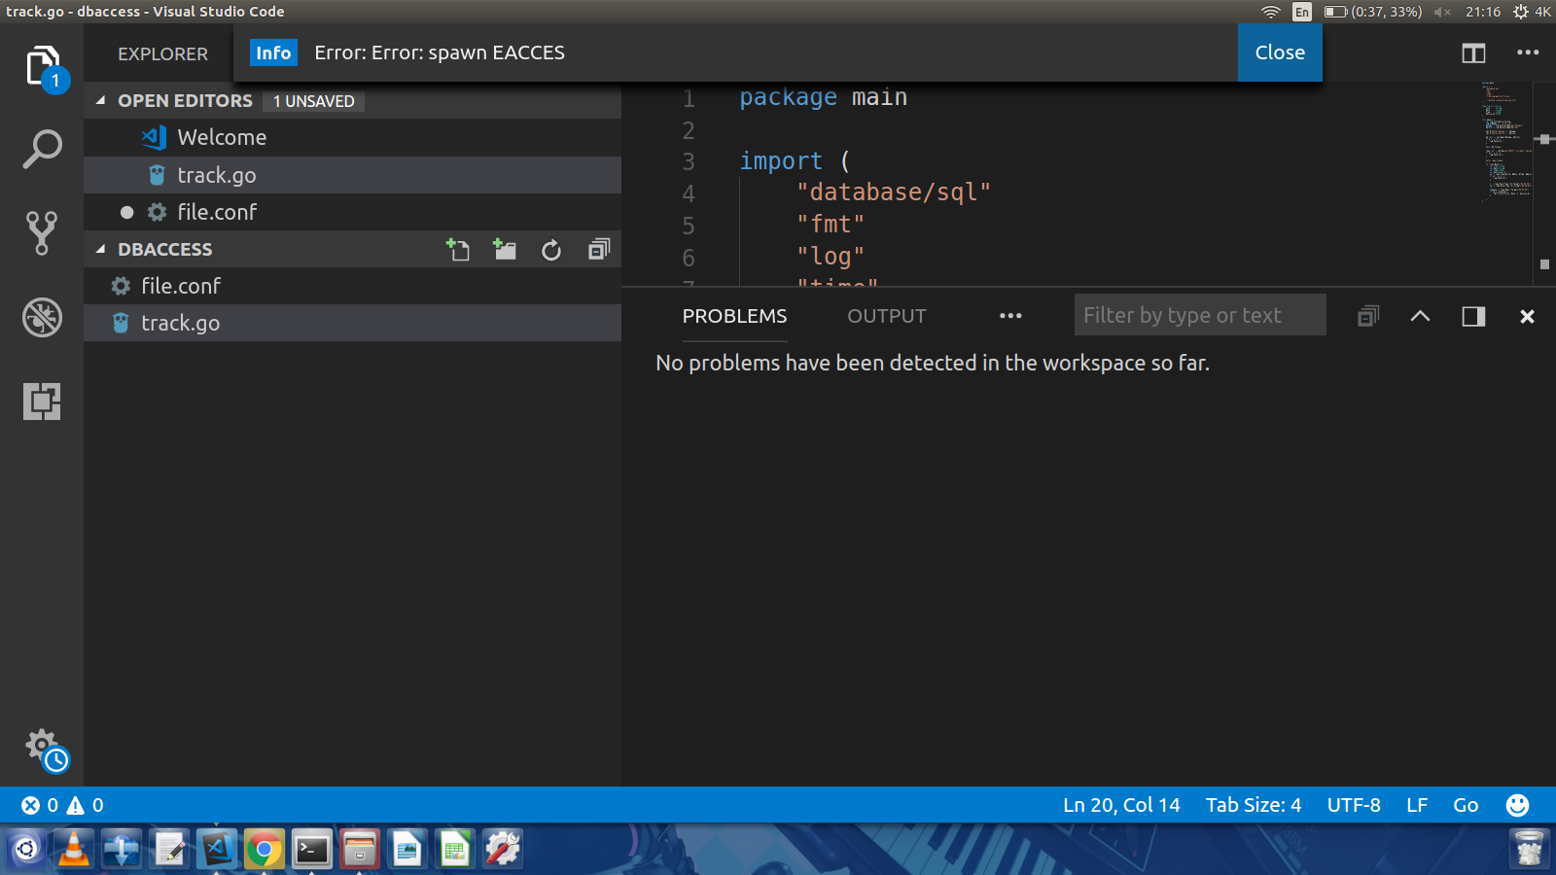Screen dimensions: 1556x875
Task: Open the Explorer view in the activity bar
Action: coord(42,67)
